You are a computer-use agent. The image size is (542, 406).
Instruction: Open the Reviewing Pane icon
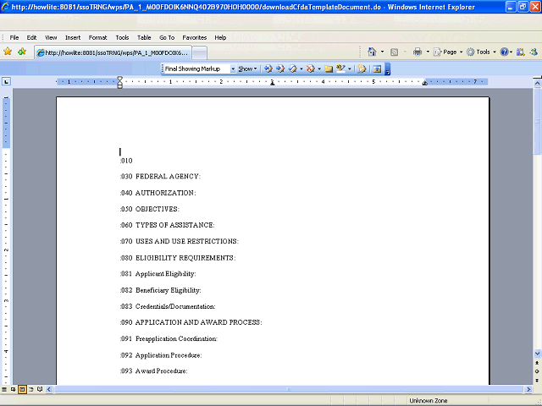(x=377, y=69)
